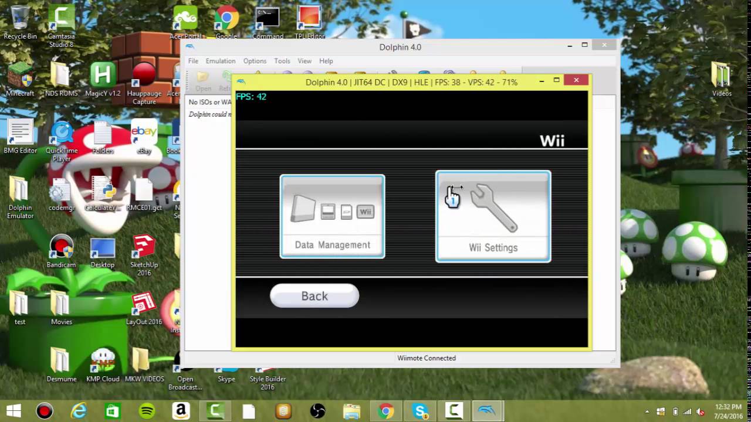751x422 pixels.
Task: Select the Minecraft desktop icon
Action: click(20, 79)
